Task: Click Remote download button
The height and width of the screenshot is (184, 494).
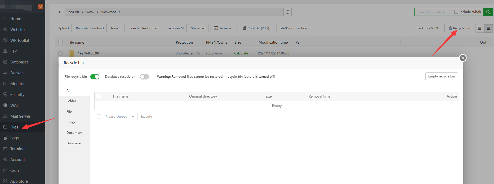Action: pyautogui.click(x=90, y=28)
